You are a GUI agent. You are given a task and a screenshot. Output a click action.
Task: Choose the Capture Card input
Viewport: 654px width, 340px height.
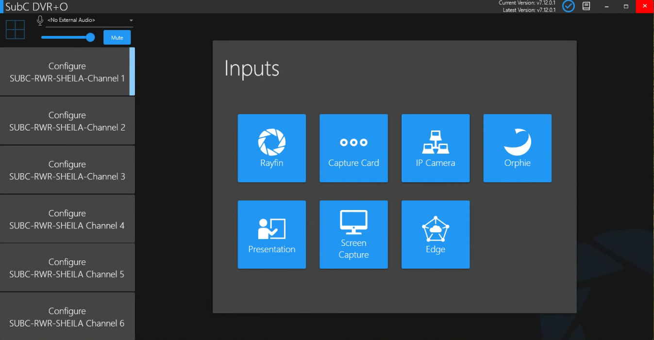(x=353, y=148)
